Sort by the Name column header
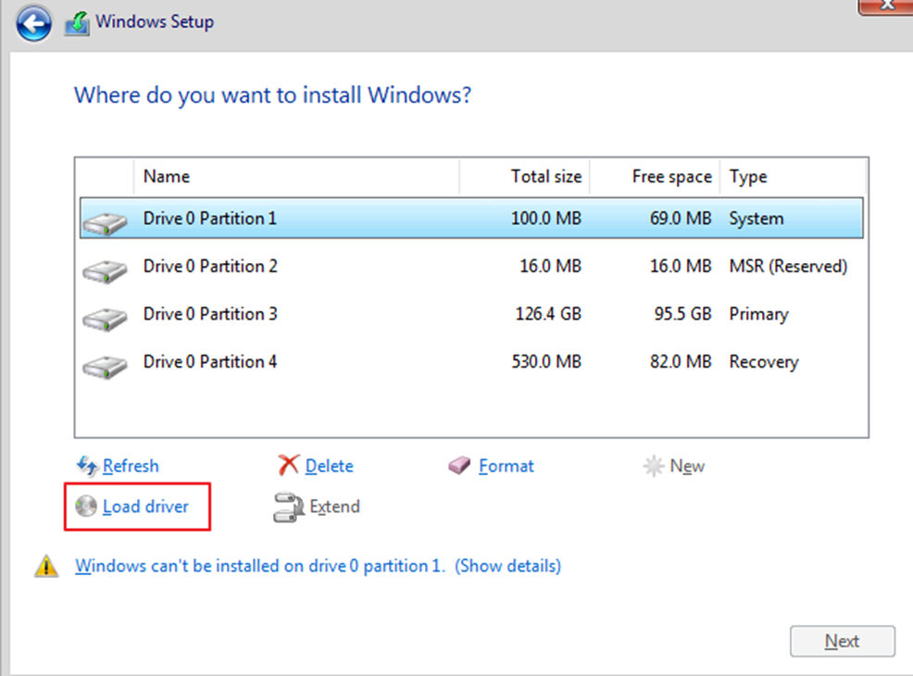Screen dimensions: 913x676 point(296,177)
